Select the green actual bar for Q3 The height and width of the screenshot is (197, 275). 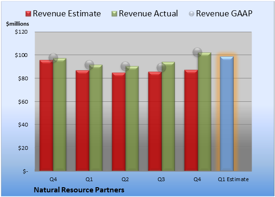coord(168,116)
